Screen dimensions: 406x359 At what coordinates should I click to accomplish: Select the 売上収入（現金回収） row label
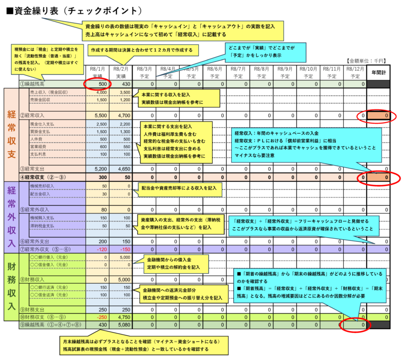[x=51, y=93]
